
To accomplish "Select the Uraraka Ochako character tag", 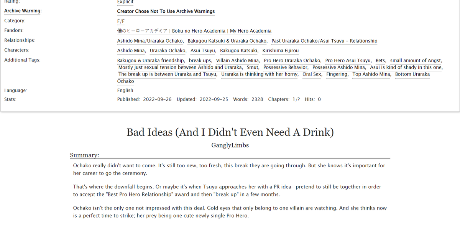I will (x=168, y=51).
